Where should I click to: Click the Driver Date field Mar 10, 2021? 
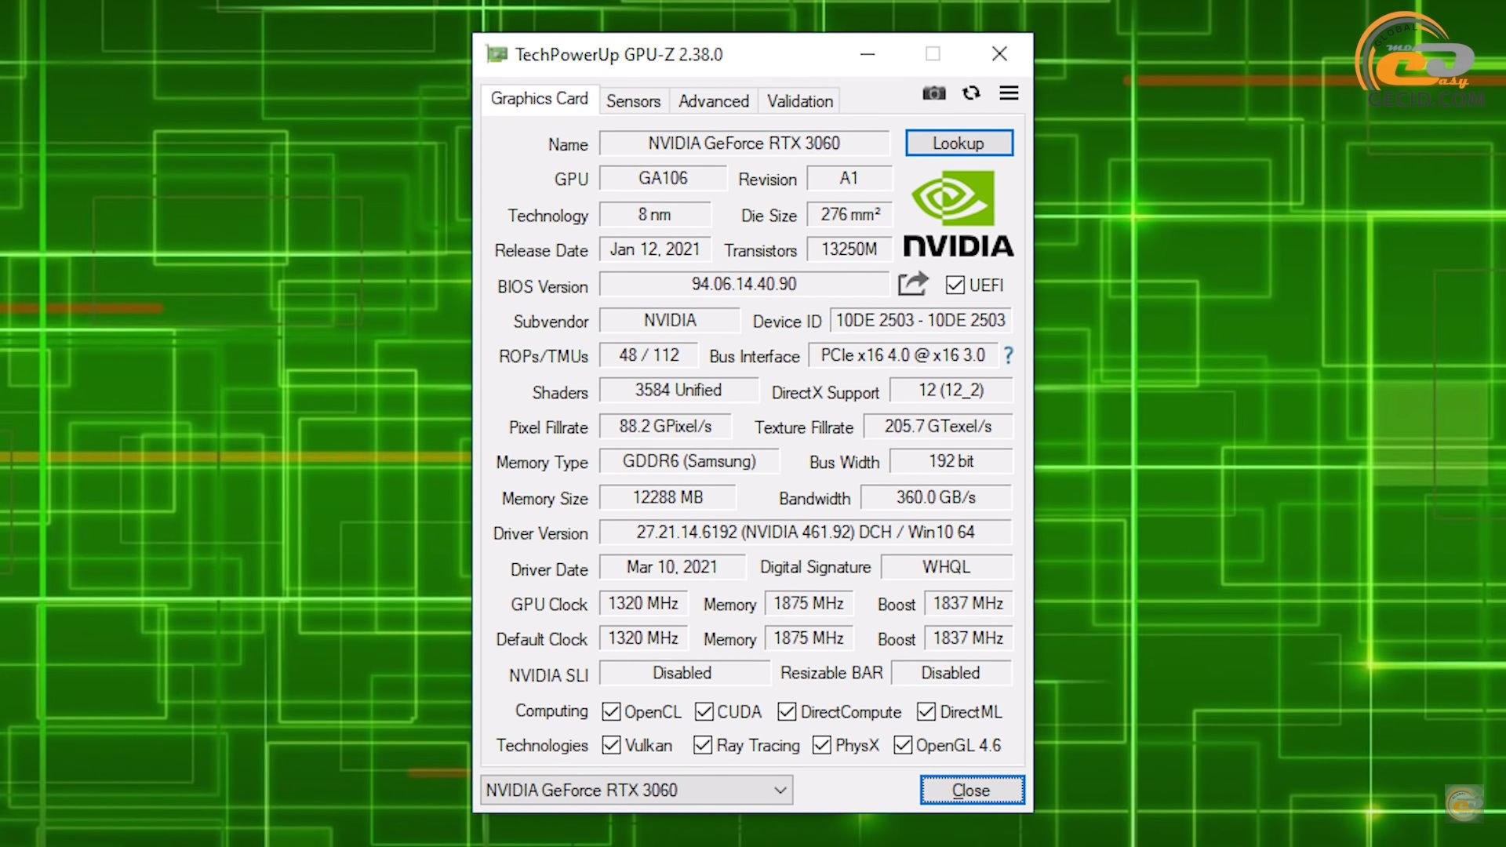click(x=672, y=568)
